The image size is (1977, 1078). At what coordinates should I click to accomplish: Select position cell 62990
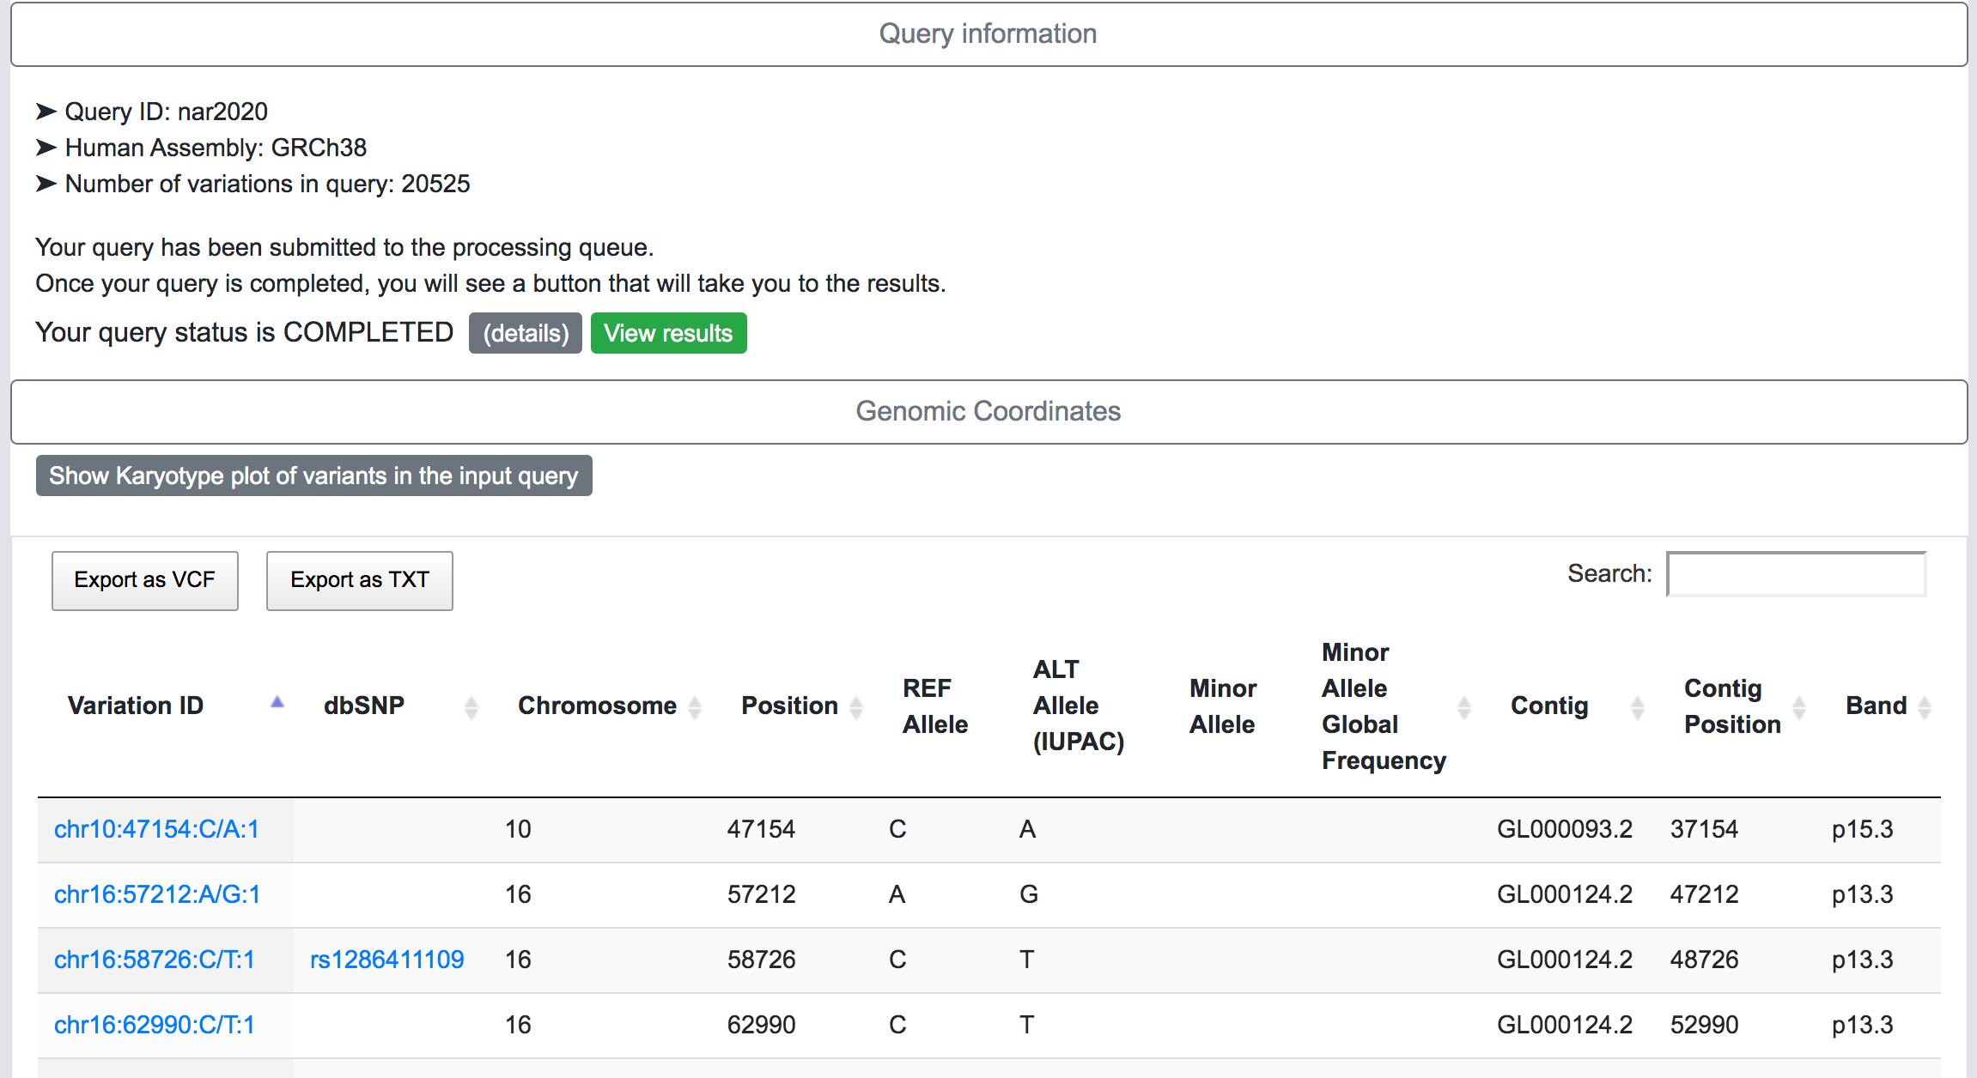(x=761, y=1025)
